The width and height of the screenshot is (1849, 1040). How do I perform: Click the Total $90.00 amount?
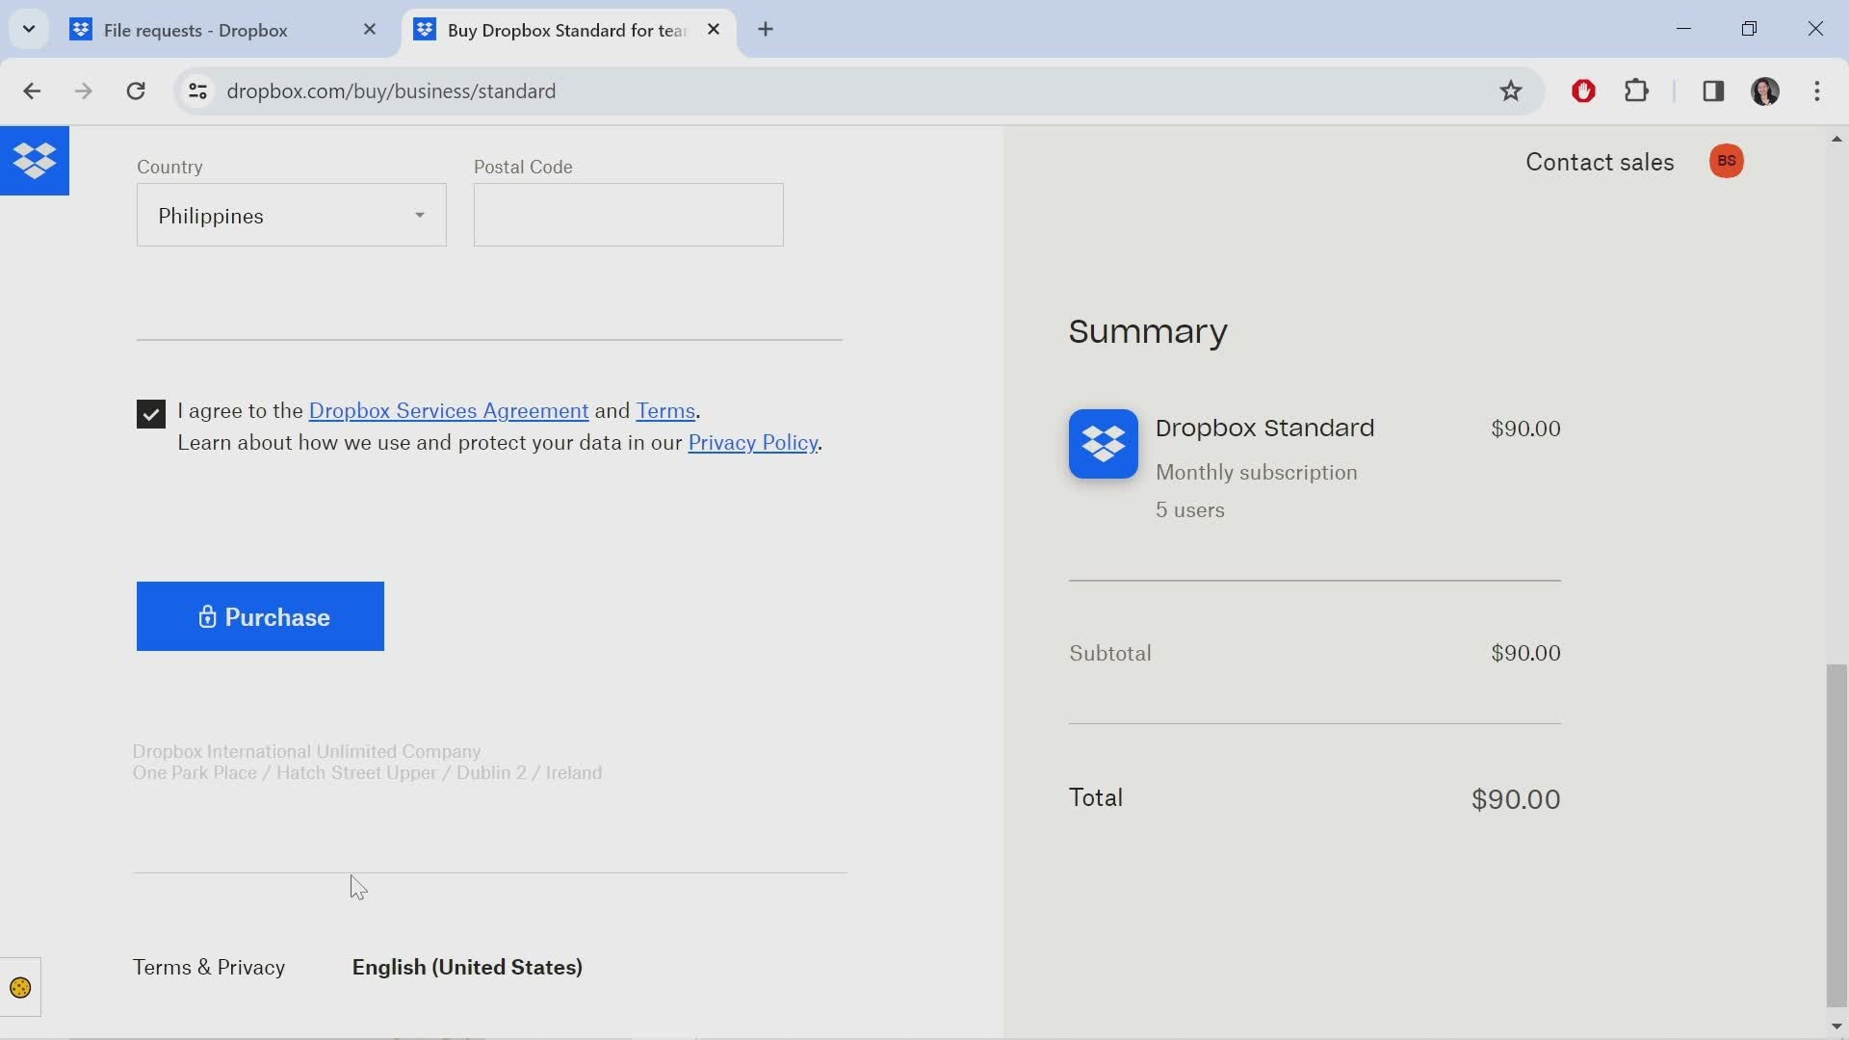click(x=1516, y=799)
